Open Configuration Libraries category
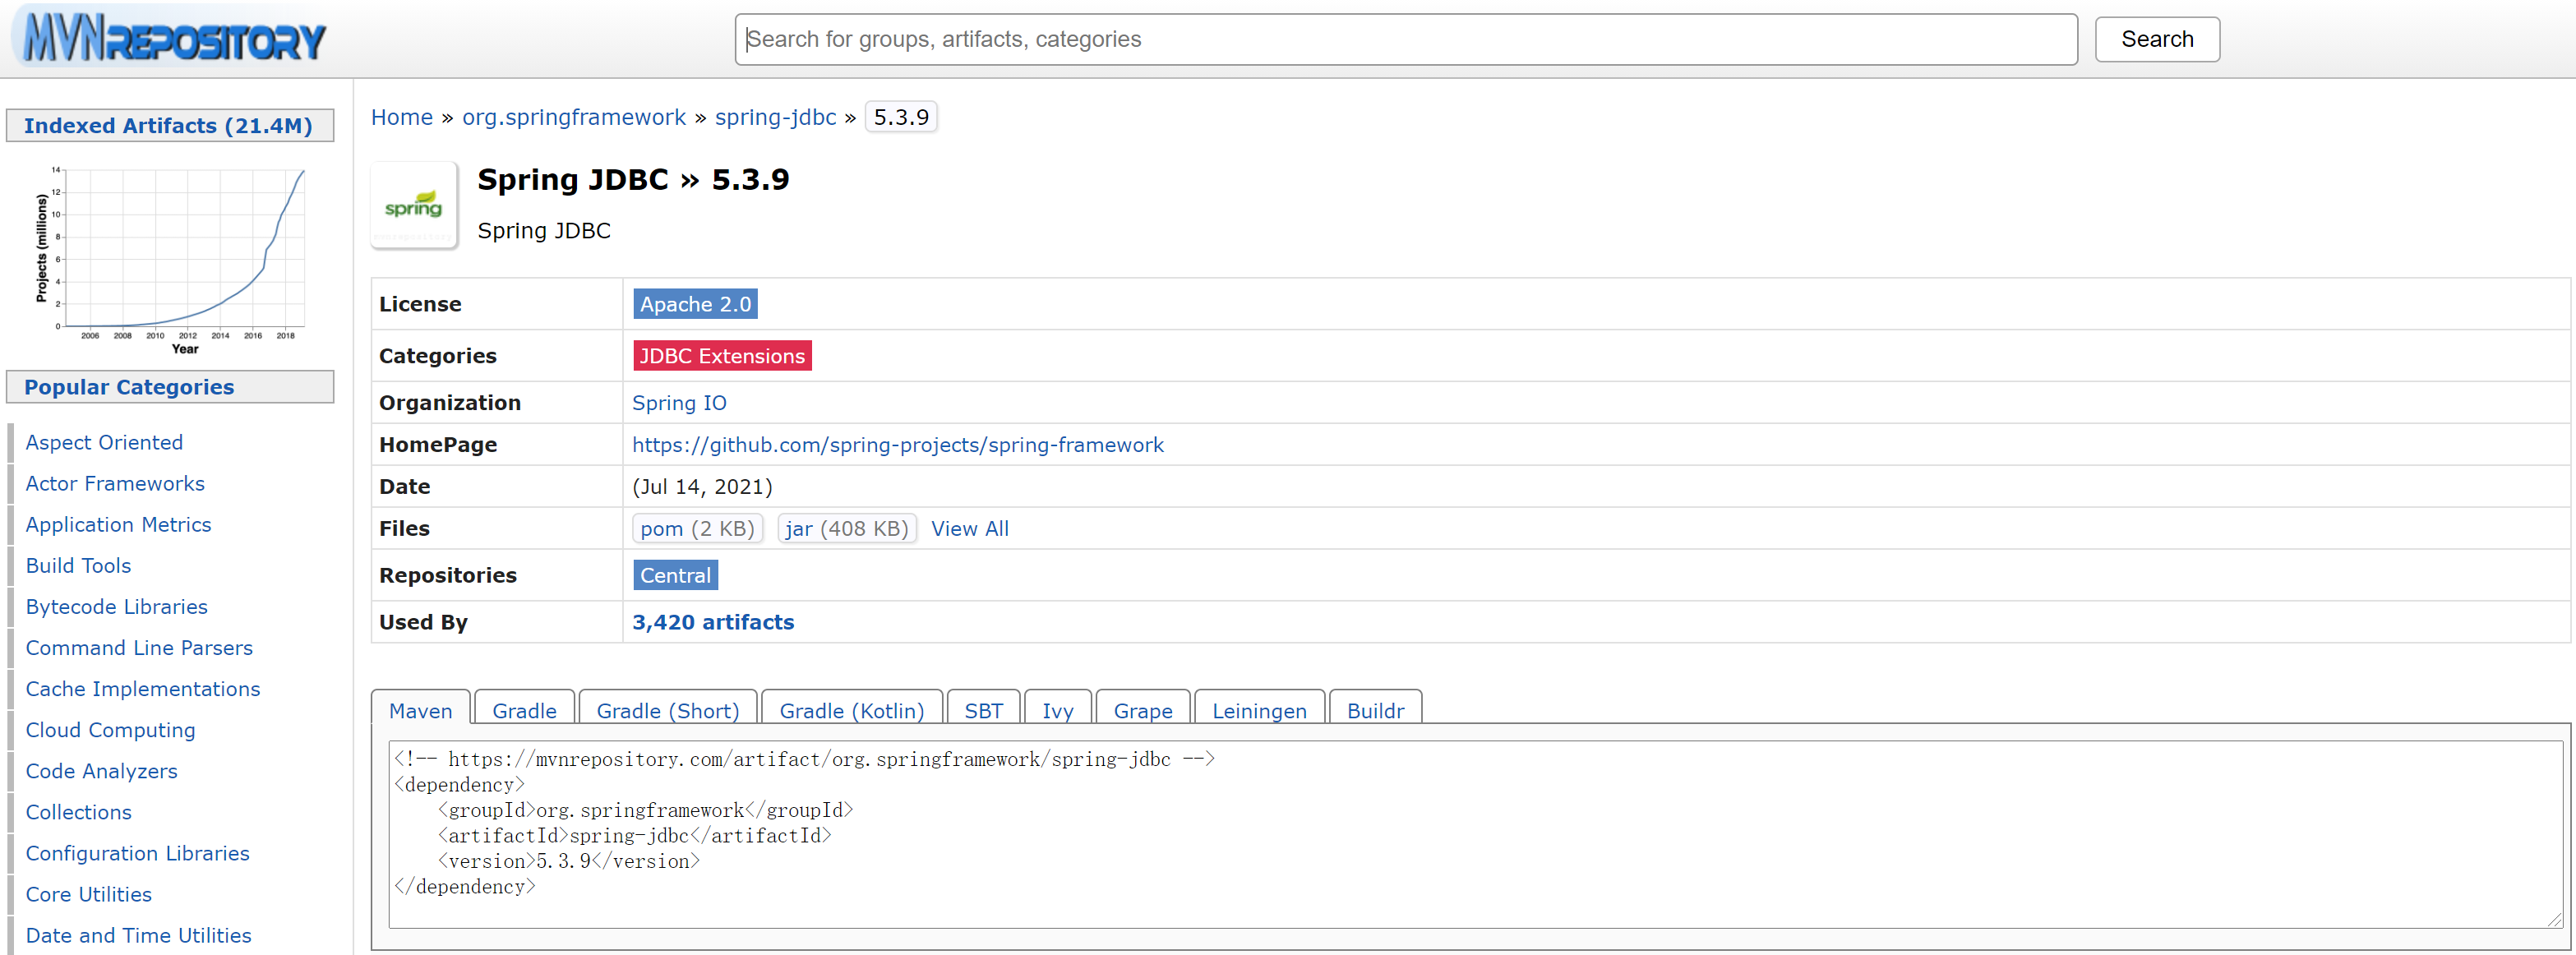This screenshot has height=955, width=2576. (137, 852)
